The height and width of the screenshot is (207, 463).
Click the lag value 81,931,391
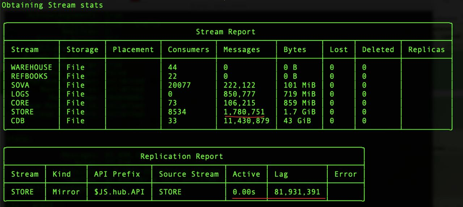[x=297, y=192]
